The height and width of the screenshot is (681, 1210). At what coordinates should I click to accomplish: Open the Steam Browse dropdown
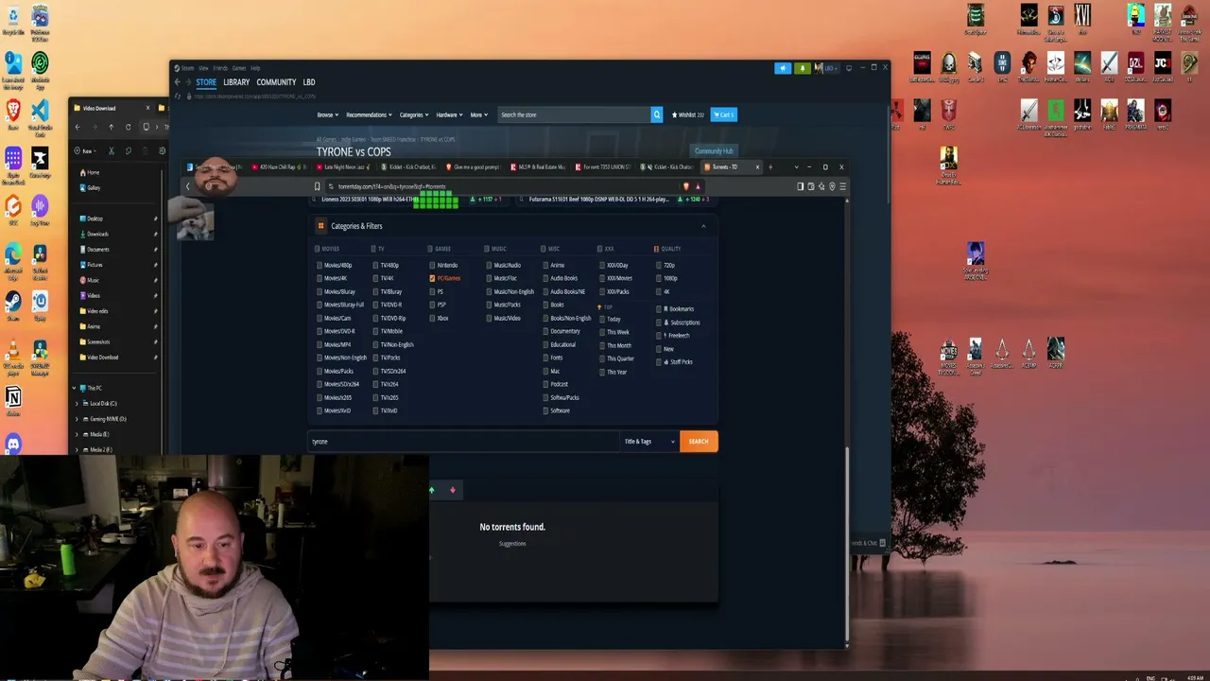(327, 114)
